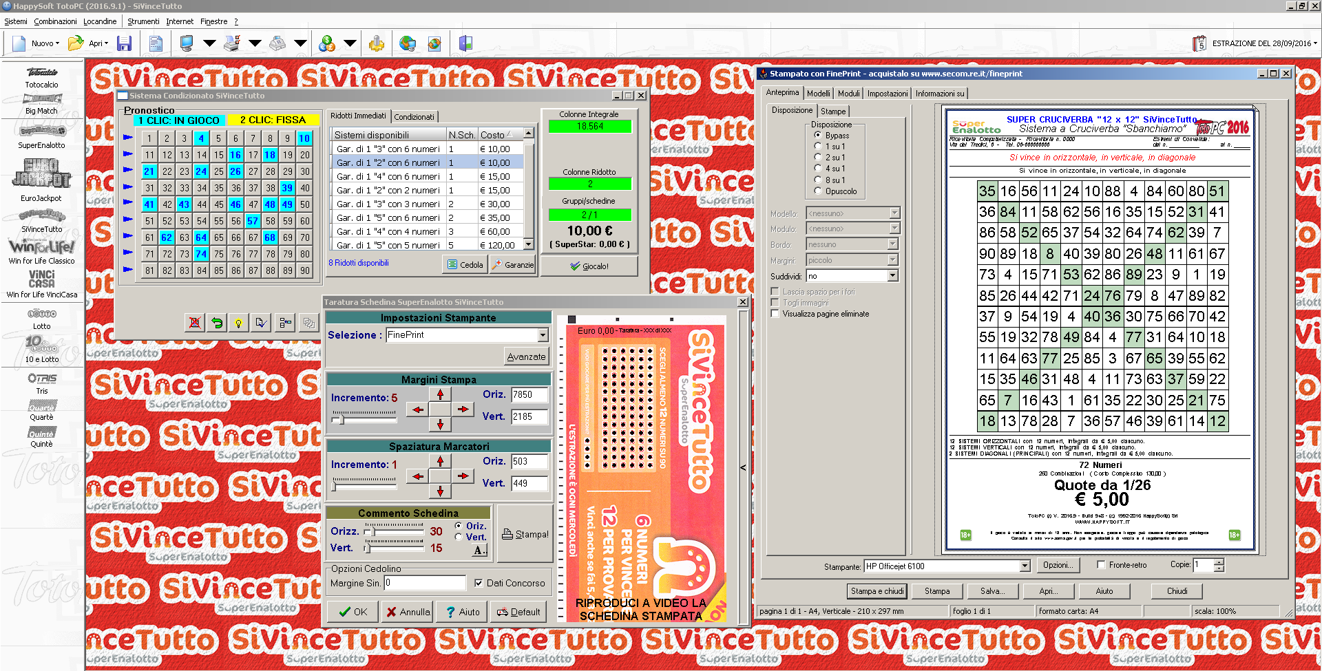This screenshot has height=671, width=1322.
Task: Switch to the Impostazioni tab in FinePrint
Action: point(888,94)
